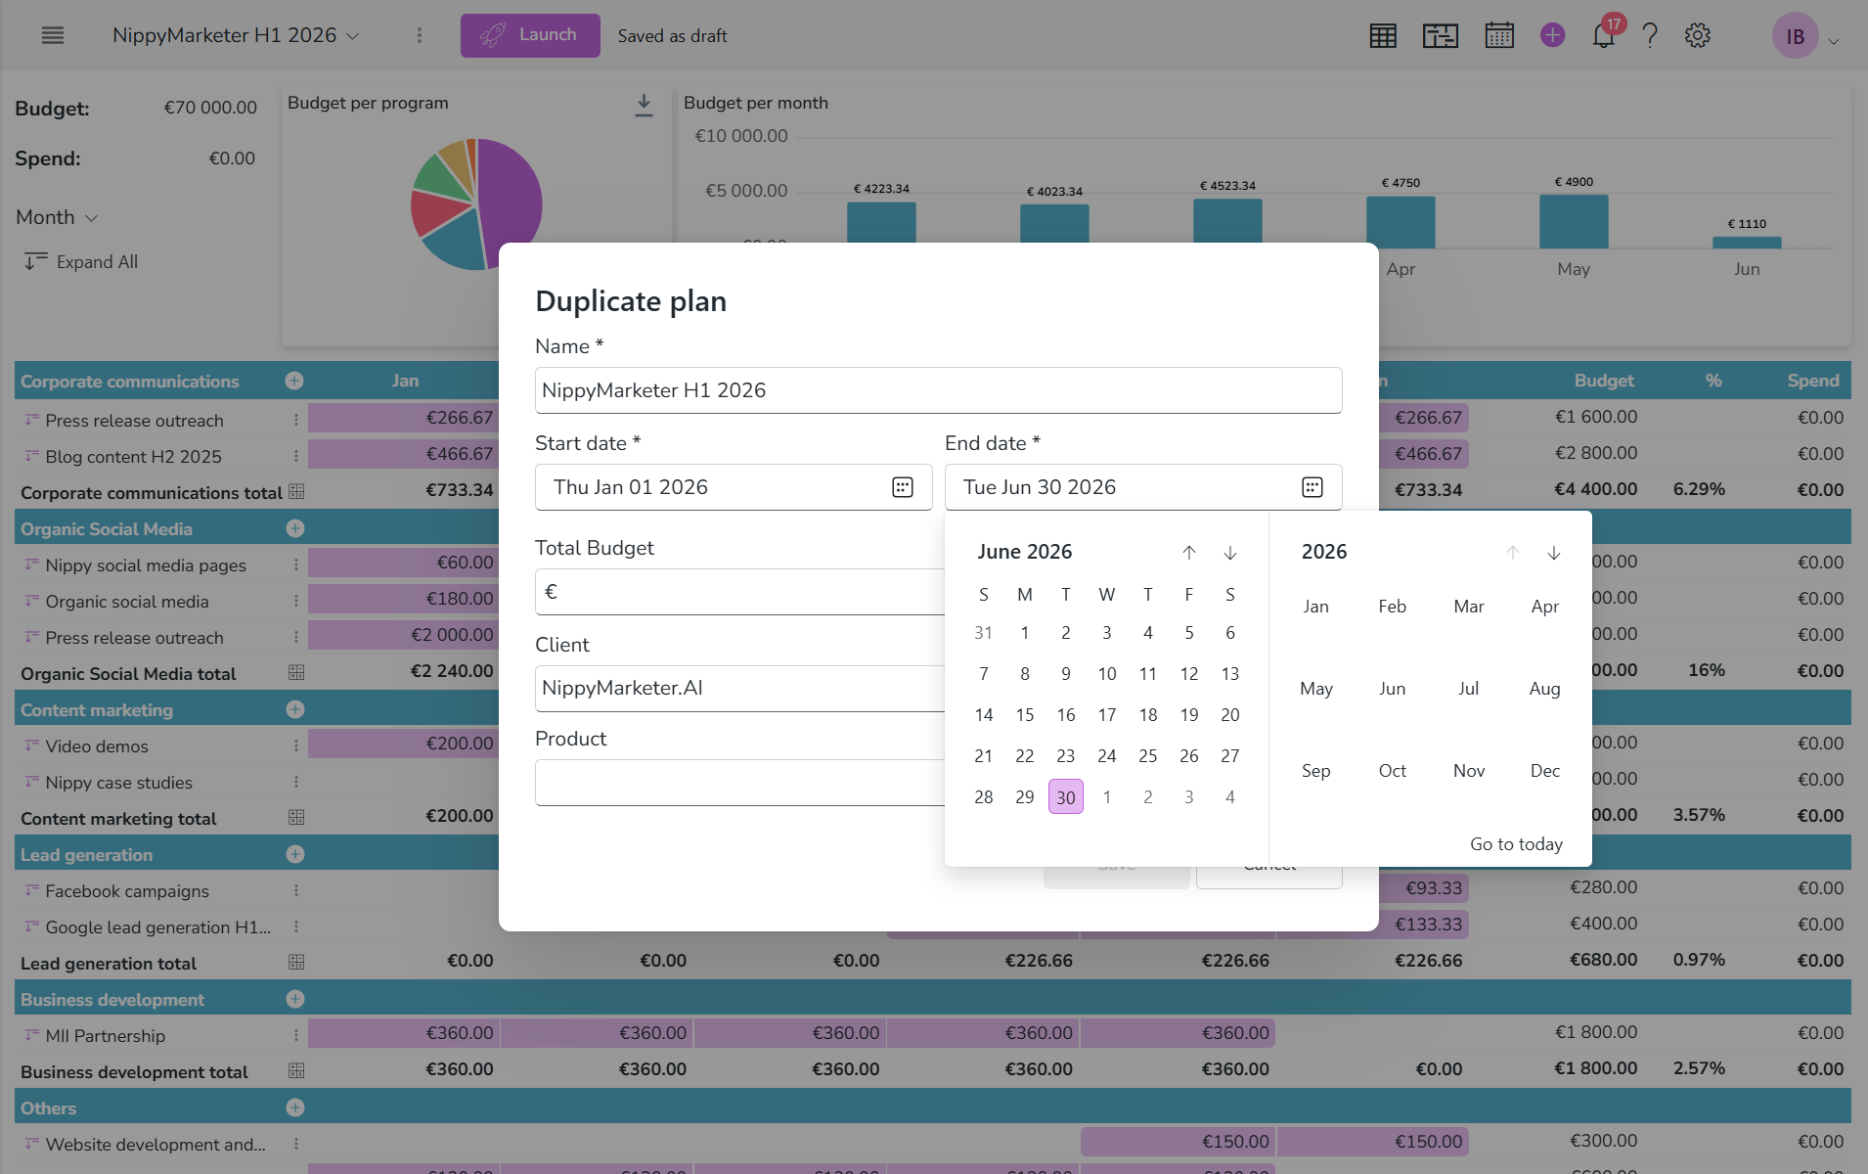Open the hamburger navigation menu

(53, 35)
